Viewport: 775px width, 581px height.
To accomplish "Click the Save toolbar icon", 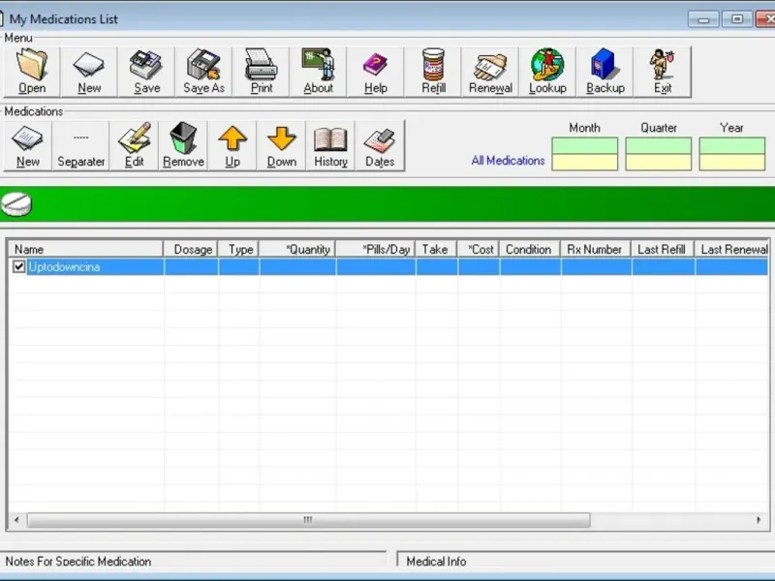I will tap(147, 72).
